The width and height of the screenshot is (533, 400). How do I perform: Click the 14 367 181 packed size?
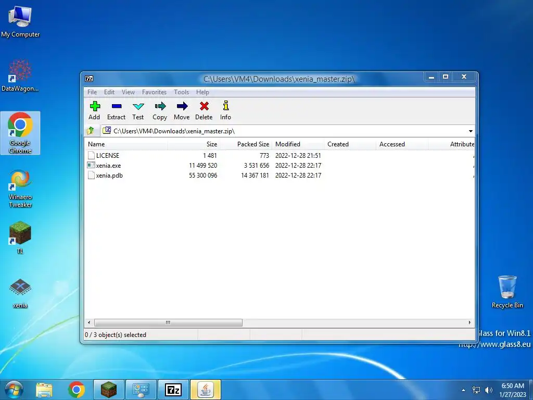pos(255,176)
